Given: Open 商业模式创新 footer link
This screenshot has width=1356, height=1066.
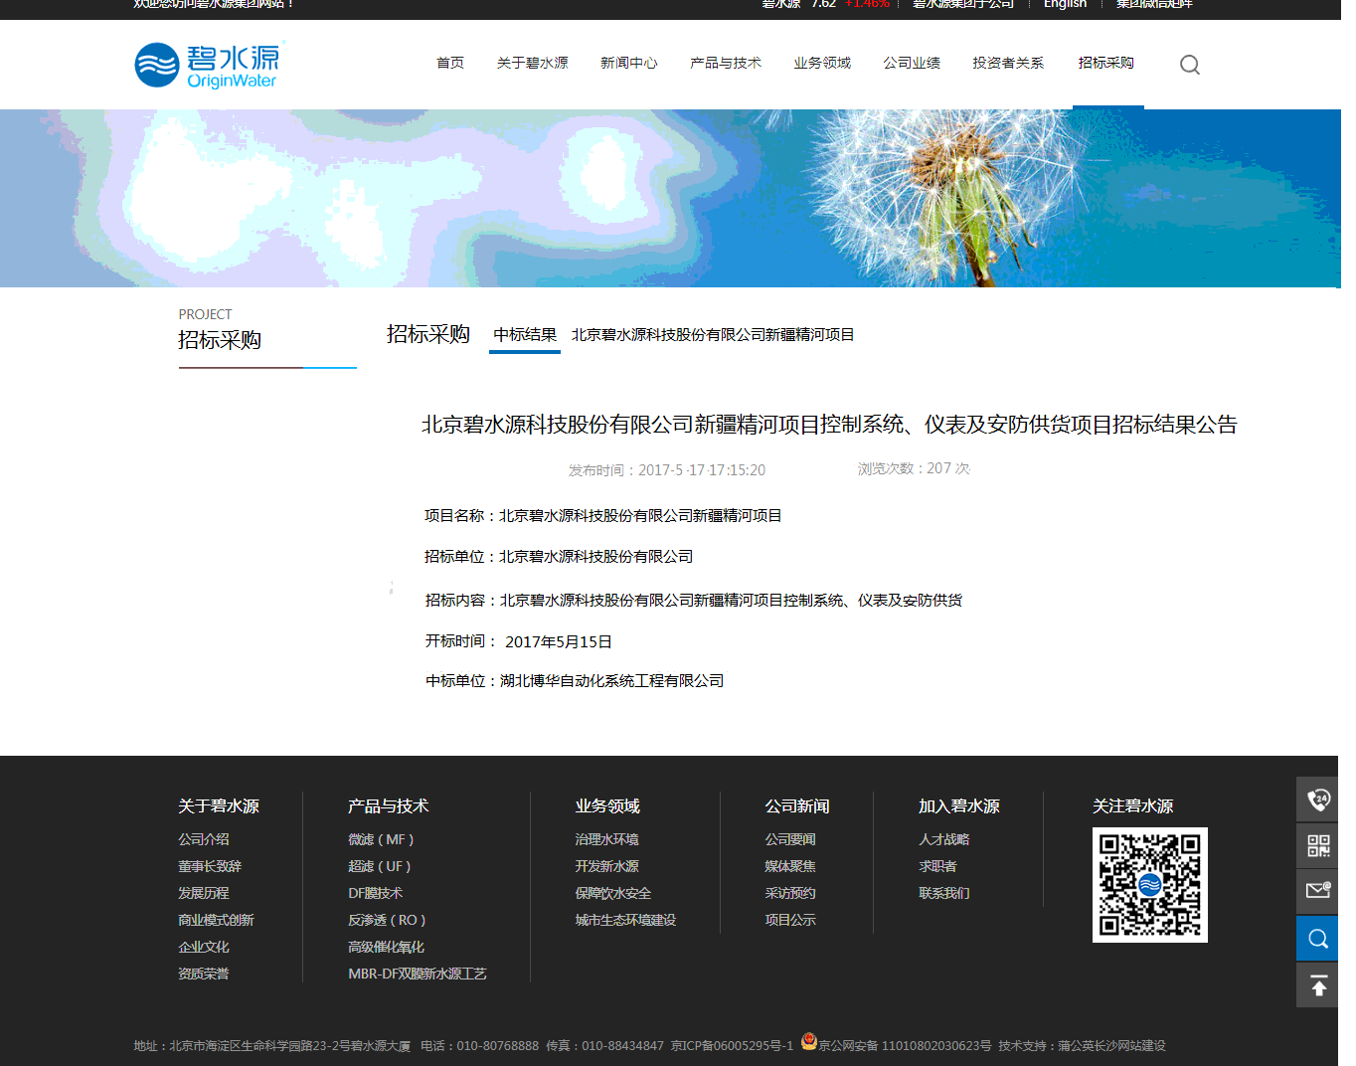Looking at the screenshot, I should [216, 920].
